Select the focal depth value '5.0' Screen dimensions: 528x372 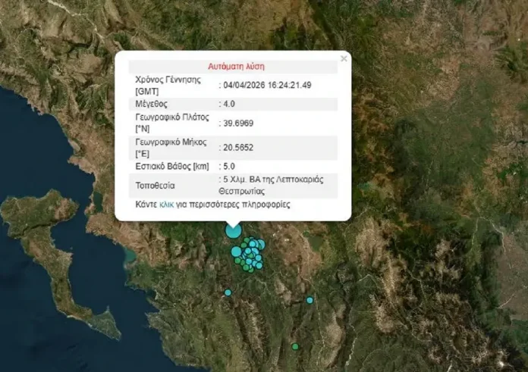(229, 166)
